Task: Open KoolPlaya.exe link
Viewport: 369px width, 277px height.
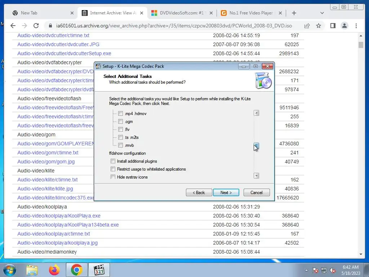Action: tap(59, 216)
